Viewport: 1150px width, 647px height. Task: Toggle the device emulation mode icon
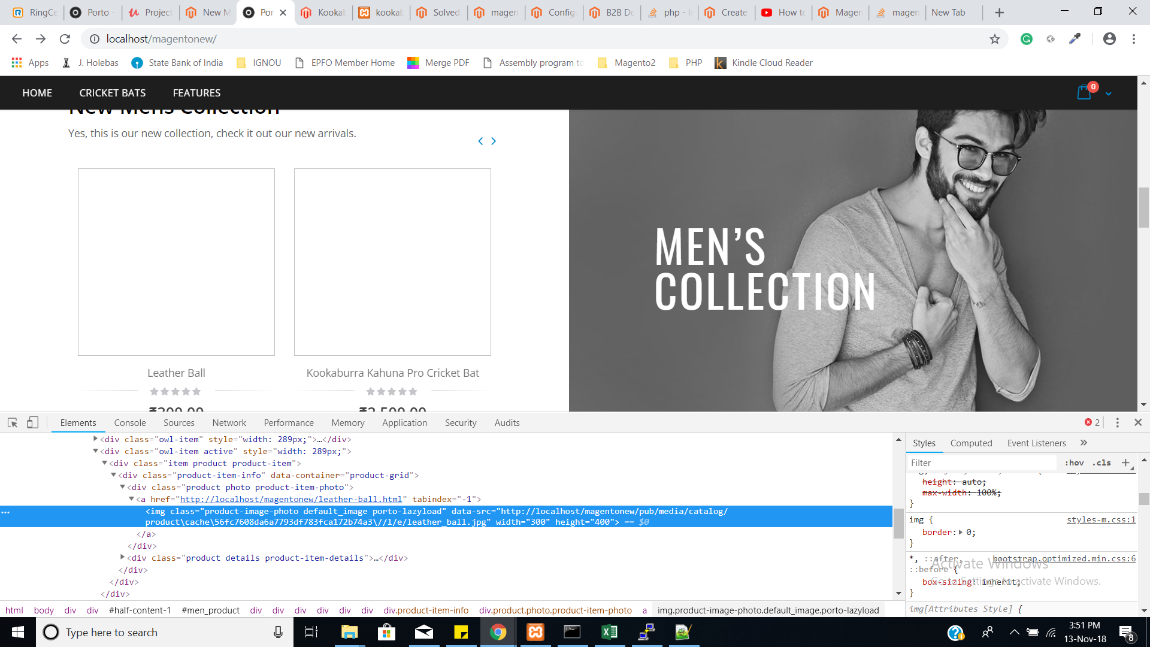33,422
